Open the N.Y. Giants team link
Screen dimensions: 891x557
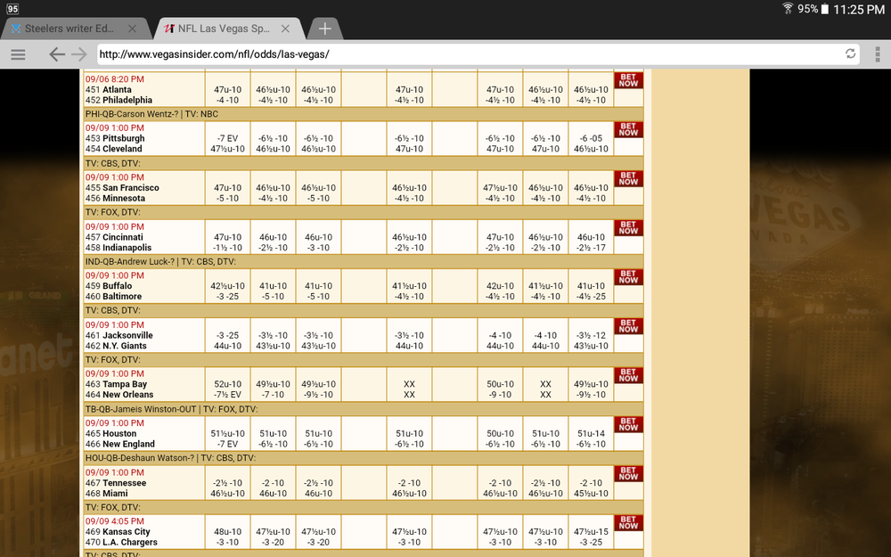tap(125, 346)
